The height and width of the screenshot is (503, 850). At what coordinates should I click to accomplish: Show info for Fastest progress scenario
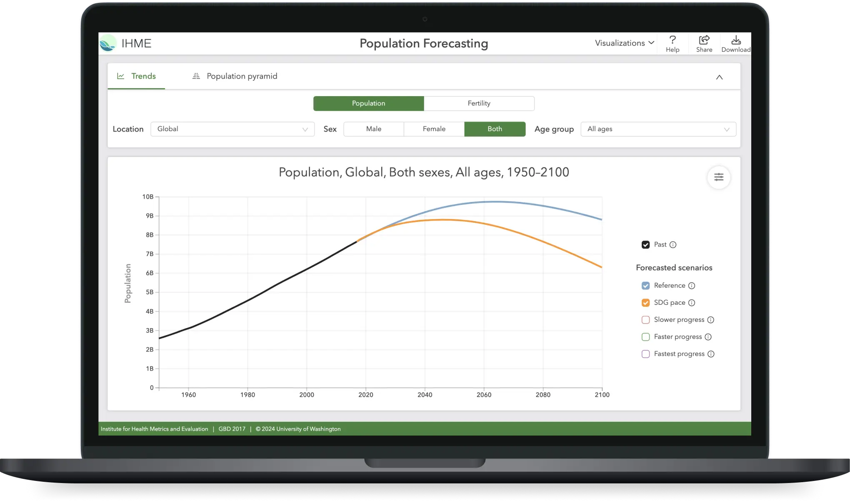point(711,354)
